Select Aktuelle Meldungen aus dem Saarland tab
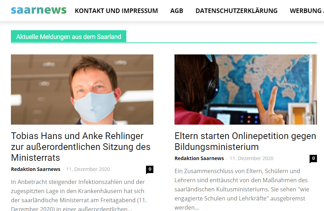This screenshot has width=324, height=211. coord(69,37)
